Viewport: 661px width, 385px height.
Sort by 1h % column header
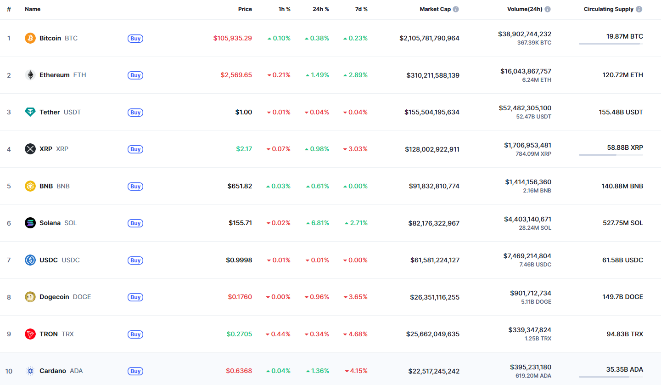[285, 9]
